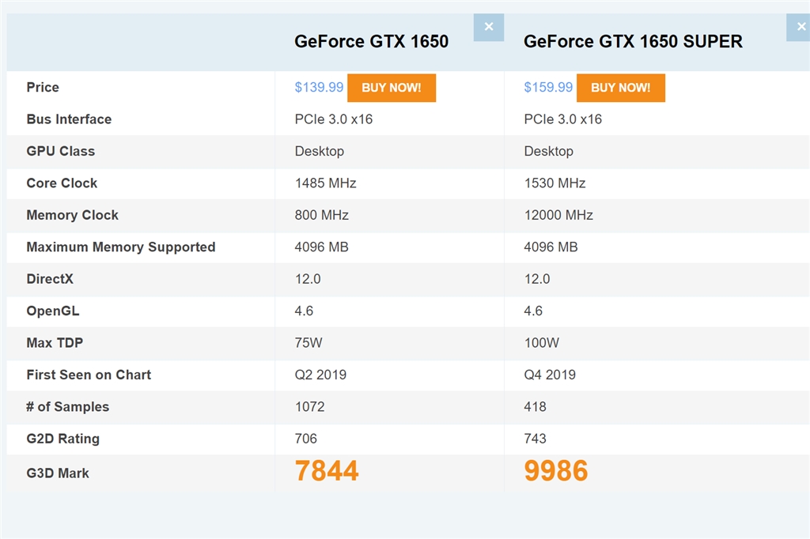Select the GeForce GTX 1650 SUPER heading

(x=633, y=42)
